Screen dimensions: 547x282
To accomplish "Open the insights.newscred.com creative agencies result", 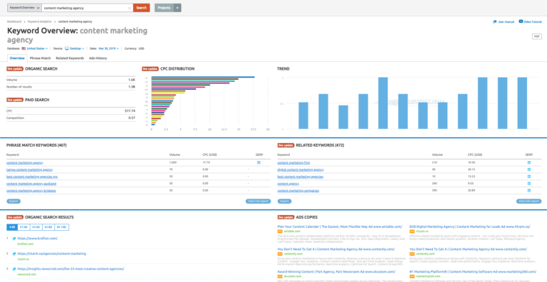I will [x=71, y=269].
